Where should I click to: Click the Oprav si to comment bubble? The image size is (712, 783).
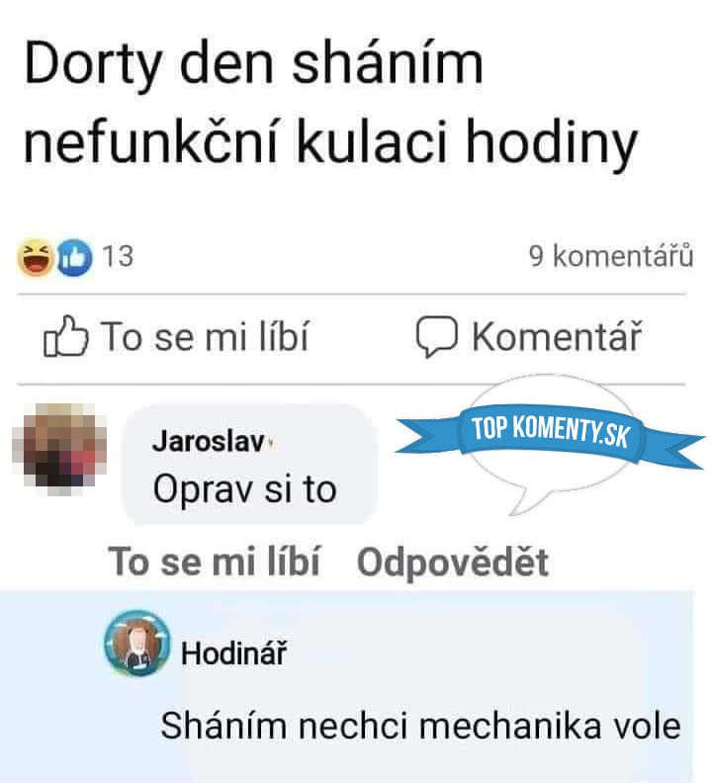point(250,465)
